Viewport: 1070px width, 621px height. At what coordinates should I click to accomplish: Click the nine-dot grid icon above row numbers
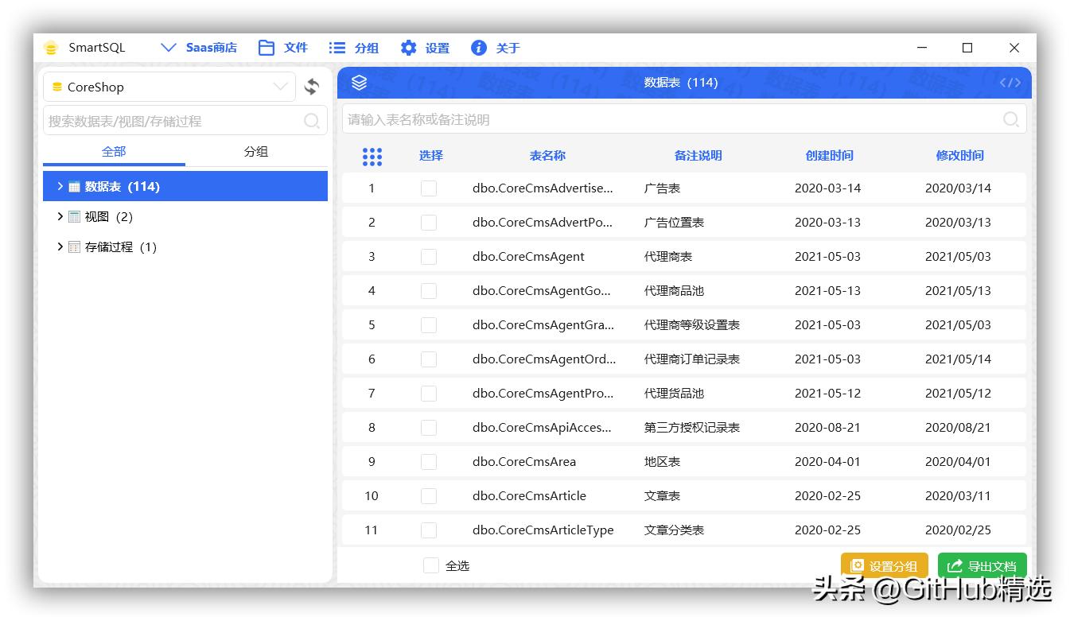(x=372, y=156)
